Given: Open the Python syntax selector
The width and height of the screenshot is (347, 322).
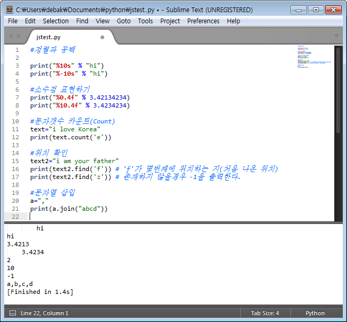Looking at the screenshot, I should pyautogui.click(x=315, y=313).
